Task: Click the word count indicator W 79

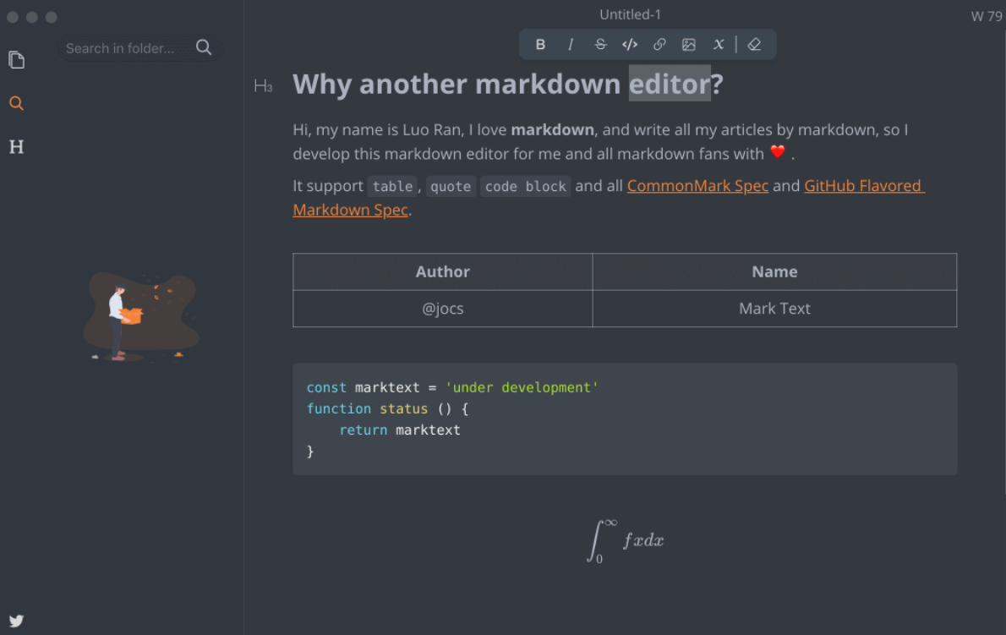Action: [x=986, y=16]
